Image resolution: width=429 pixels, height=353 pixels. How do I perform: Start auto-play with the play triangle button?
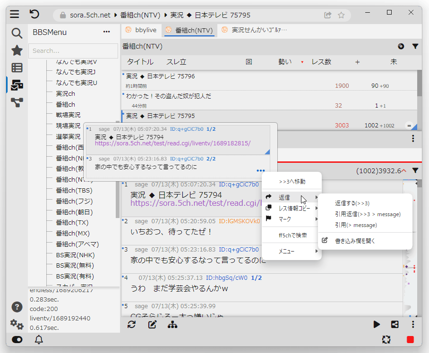pyautogui.click(x=377, y=325)
